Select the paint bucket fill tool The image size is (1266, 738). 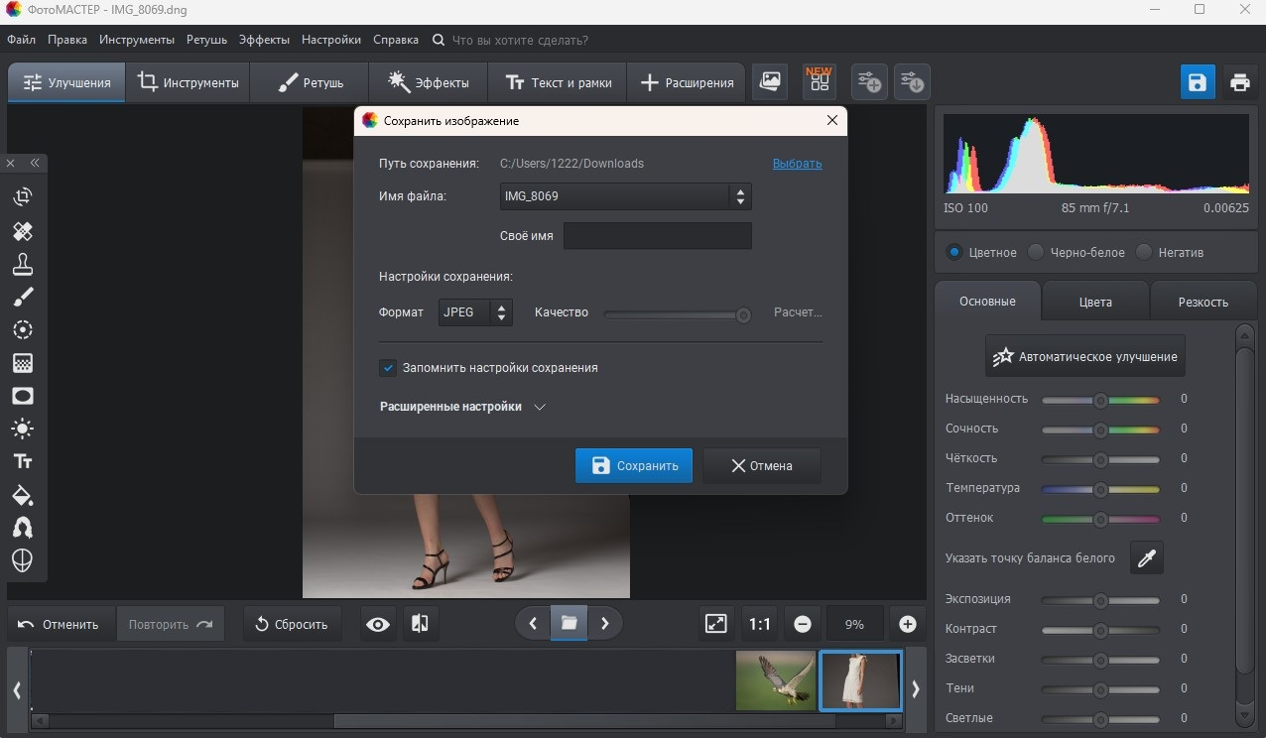pos(23,495)
